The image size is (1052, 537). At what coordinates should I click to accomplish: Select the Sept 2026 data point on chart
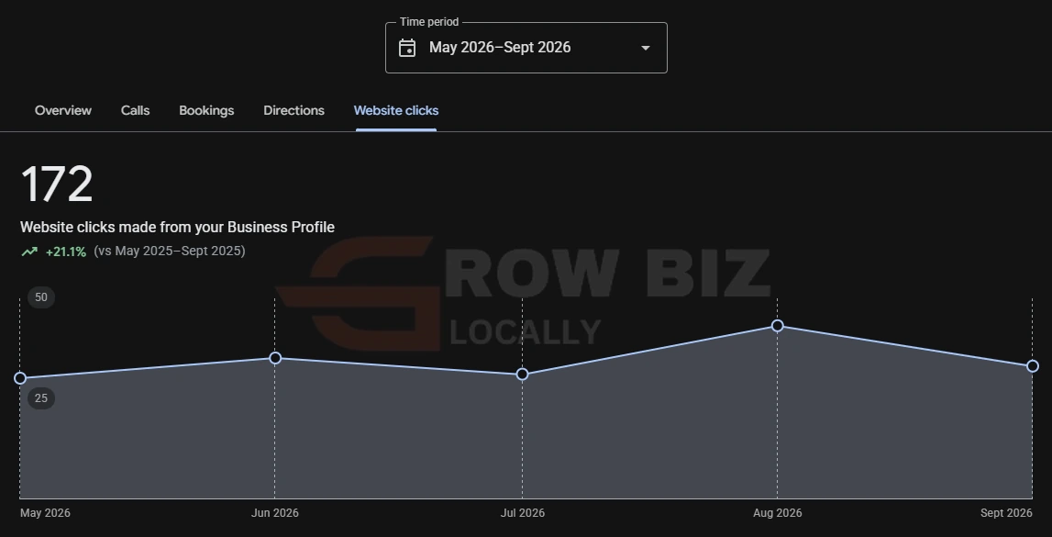[x=1034, y=366]
